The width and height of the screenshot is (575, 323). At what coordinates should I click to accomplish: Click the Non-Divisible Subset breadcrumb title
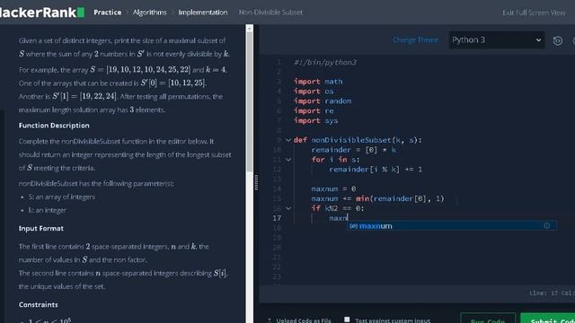(x=270, y=13)
